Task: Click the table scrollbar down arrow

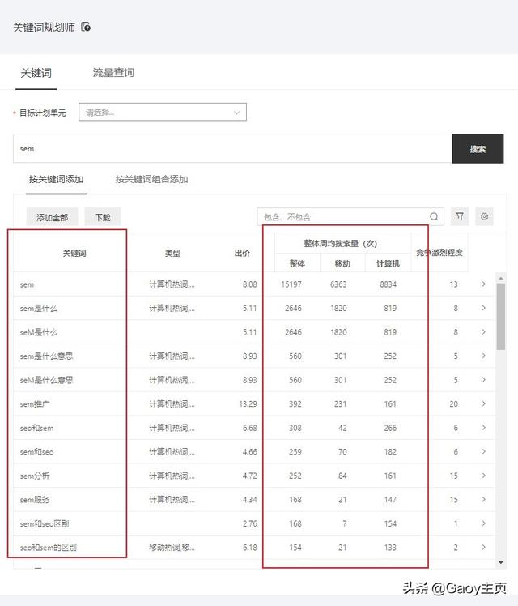Action: (501, 563)
